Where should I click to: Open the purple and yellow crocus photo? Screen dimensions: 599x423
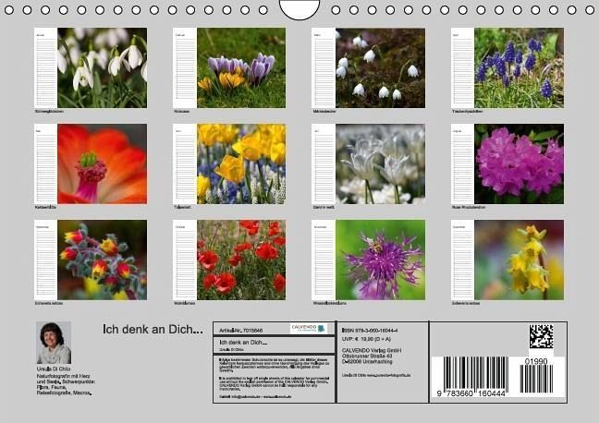(x=241, y=67)
